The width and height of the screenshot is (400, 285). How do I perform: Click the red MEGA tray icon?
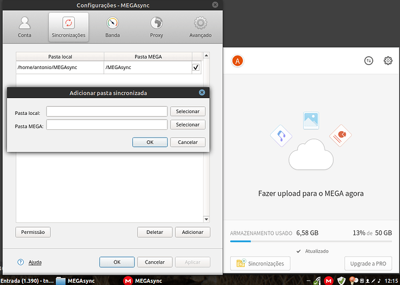click(329, 281)
